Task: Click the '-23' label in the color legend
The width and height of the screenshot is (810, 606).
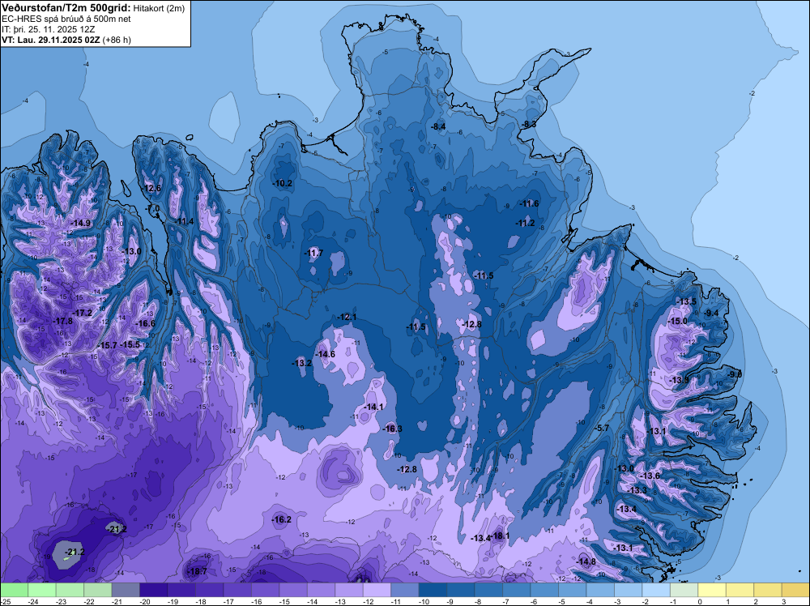Action: [x=62, y=601]
